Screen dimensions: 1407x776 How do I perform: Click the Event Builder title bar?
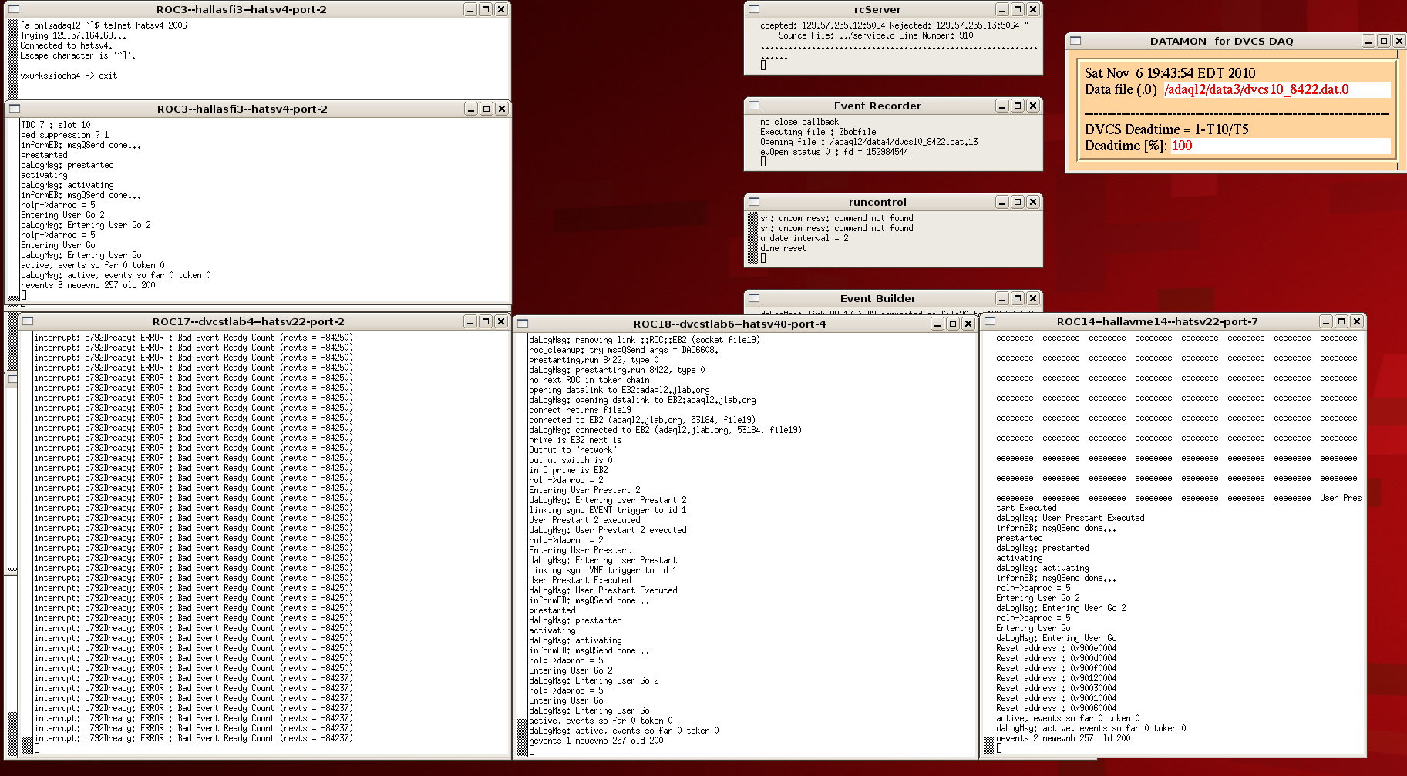click(x=877, y=298)
